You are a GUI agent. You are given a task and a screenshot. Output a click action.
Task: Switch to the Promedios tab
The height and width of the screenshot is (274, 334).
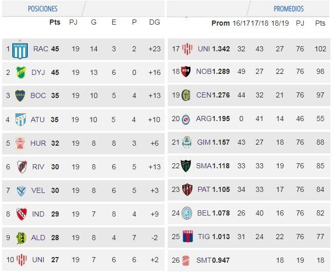point(289,9)
